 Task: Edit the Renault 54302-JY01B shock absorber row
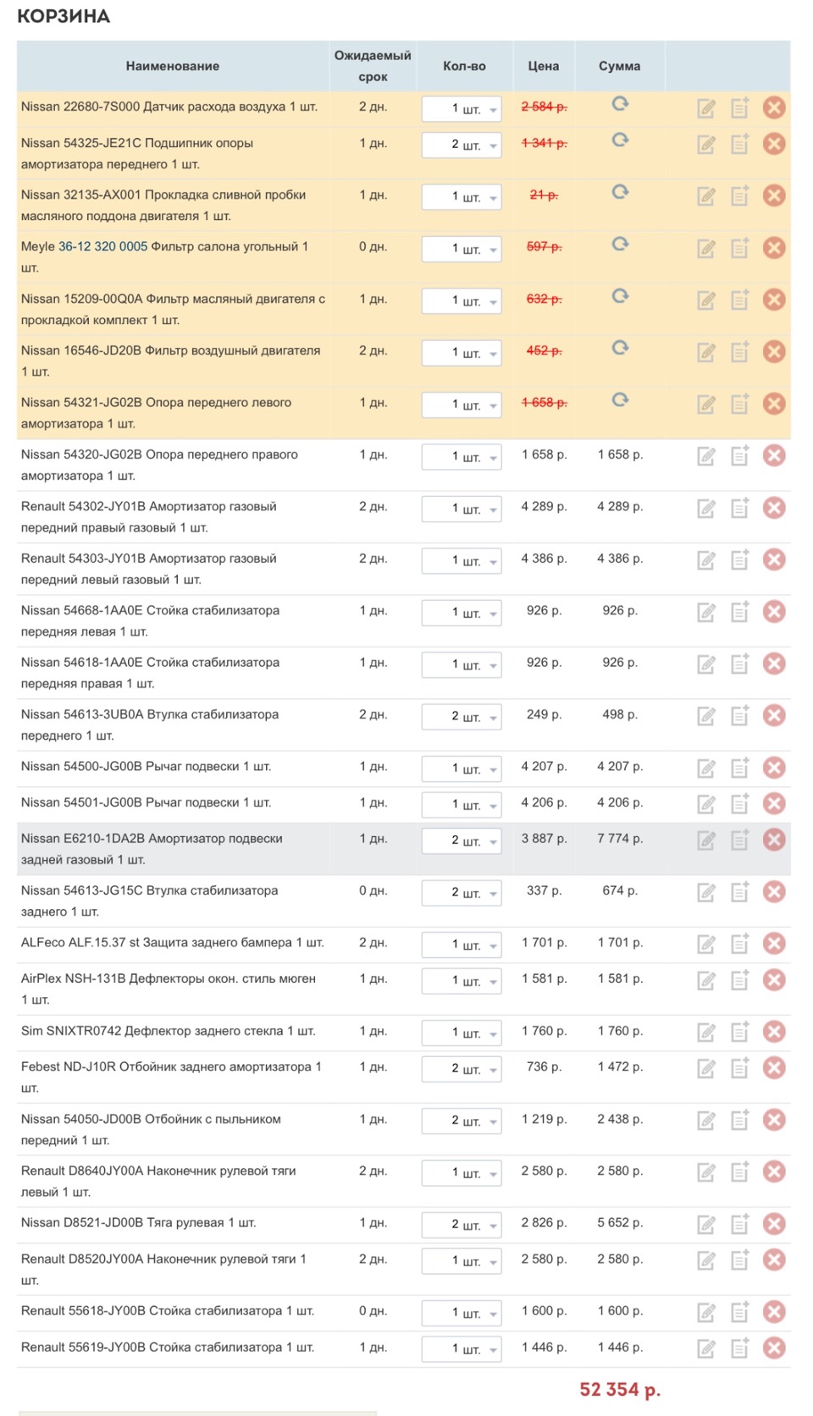(706, 509)
